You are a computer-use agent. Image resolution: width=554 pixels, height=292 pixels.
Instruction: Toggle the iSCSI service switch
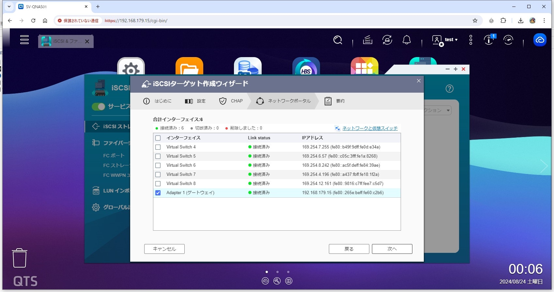click(99, 107)
